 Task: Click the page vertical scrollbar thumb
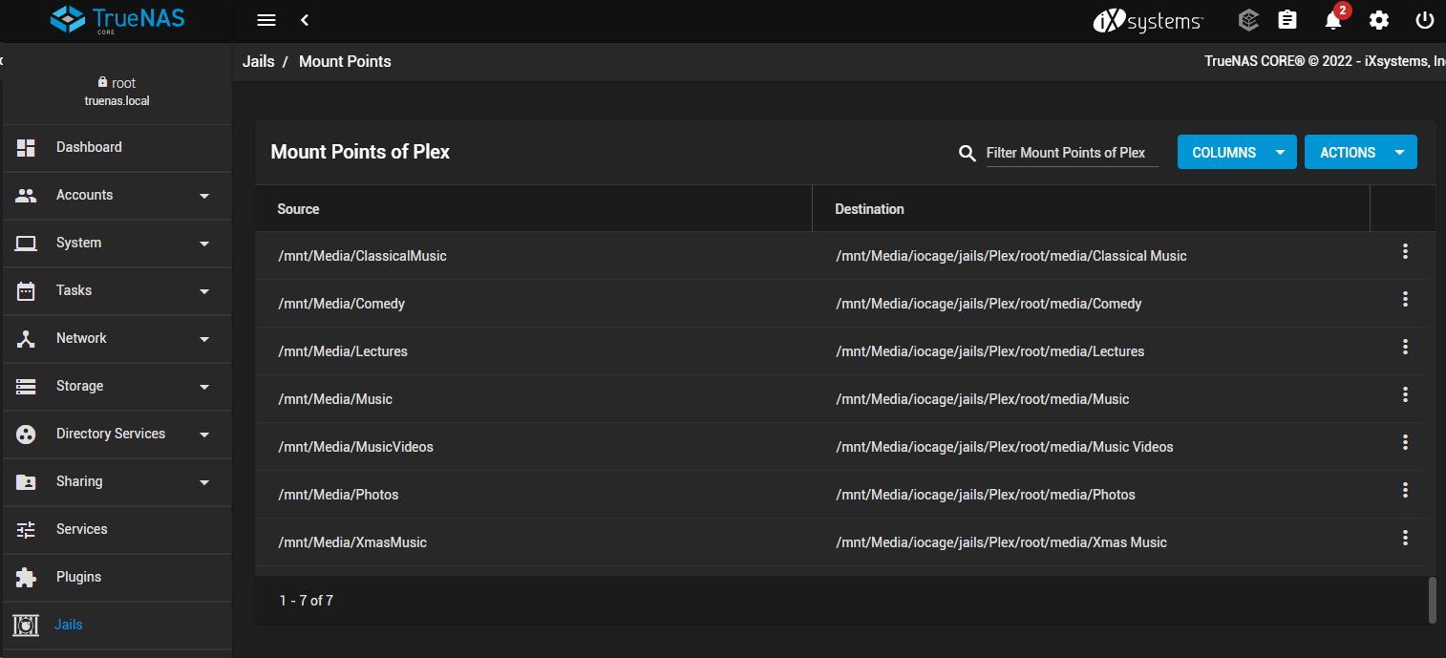click(x=1432, y=600)
